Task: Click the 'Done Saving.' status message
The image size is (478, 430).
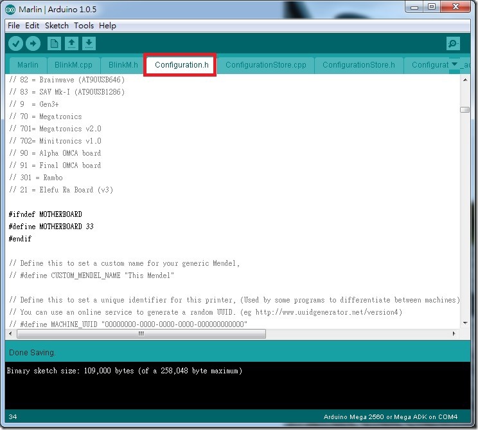Action: pyautogui.click(x=32, y=353)
